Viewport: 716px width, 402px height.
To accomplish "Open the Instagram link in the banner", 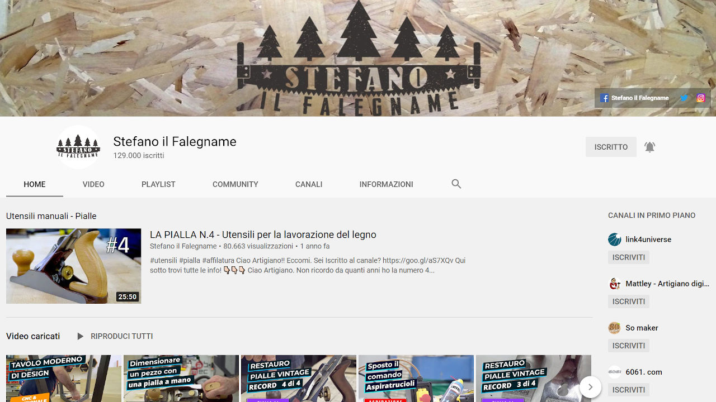I will pos(701,98).
